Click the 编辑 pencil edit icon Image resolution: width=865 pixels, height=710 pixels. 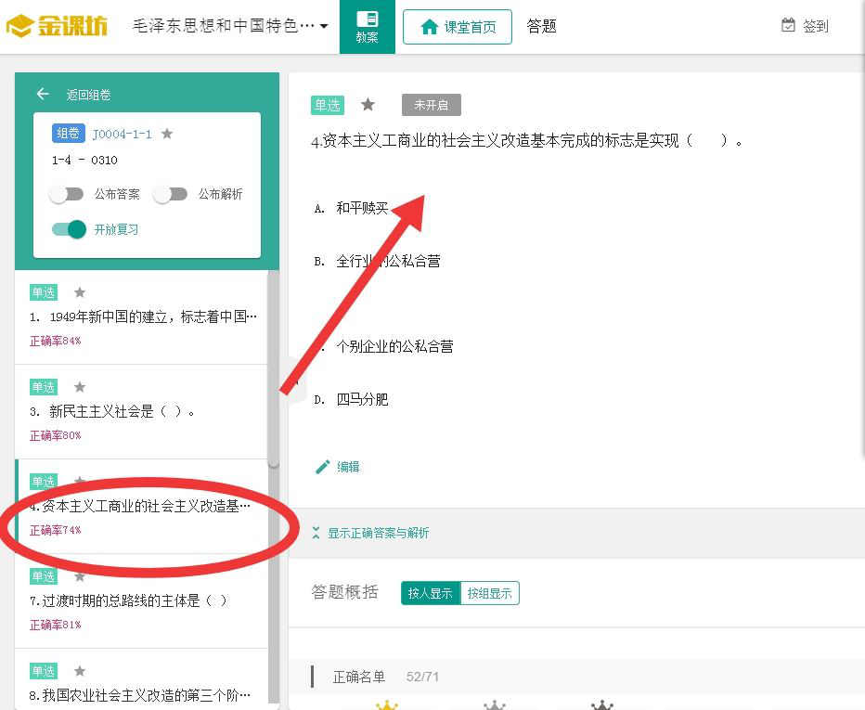[x=323, y=467]
